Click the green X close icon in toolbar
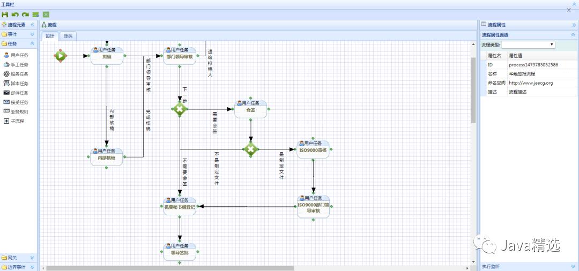The height and width of the screenshot is (271, 579). click(46, 14)
